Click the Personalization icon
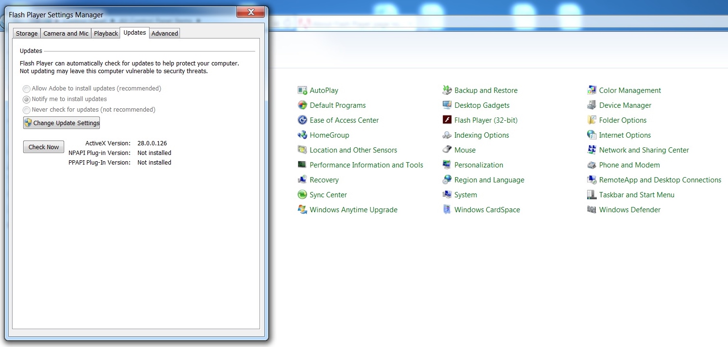Screen dimensions: 728x347 pyautogui.click(x=447, y=165)
